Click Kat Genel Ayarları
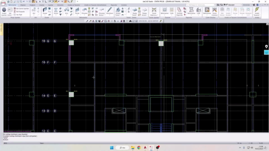This screenshot has height=151, width=269. [x=21, y=8]
